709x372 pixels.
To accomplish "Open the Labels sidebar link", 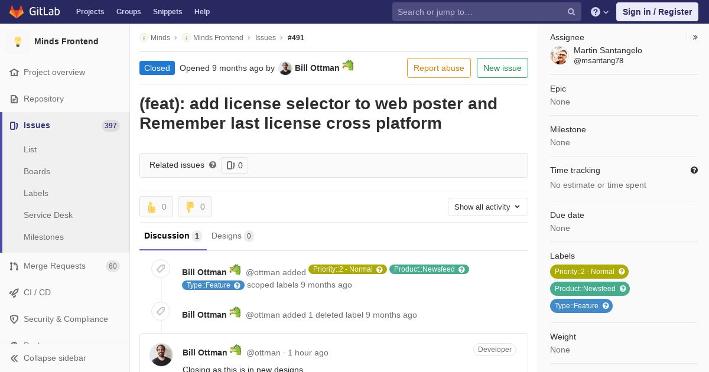I will (x=36, y=193).
